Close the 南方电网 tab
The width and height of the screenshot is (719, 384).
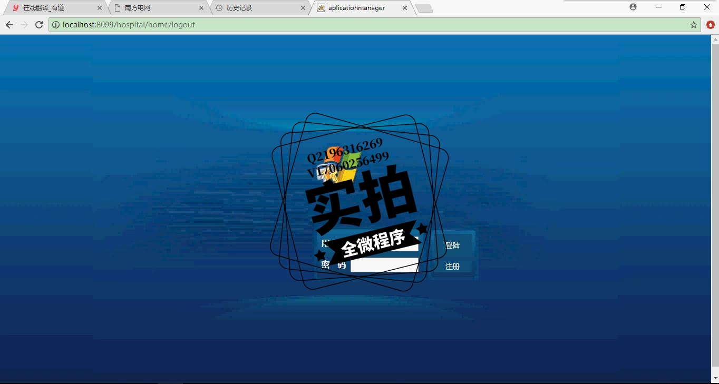point(201,8)
